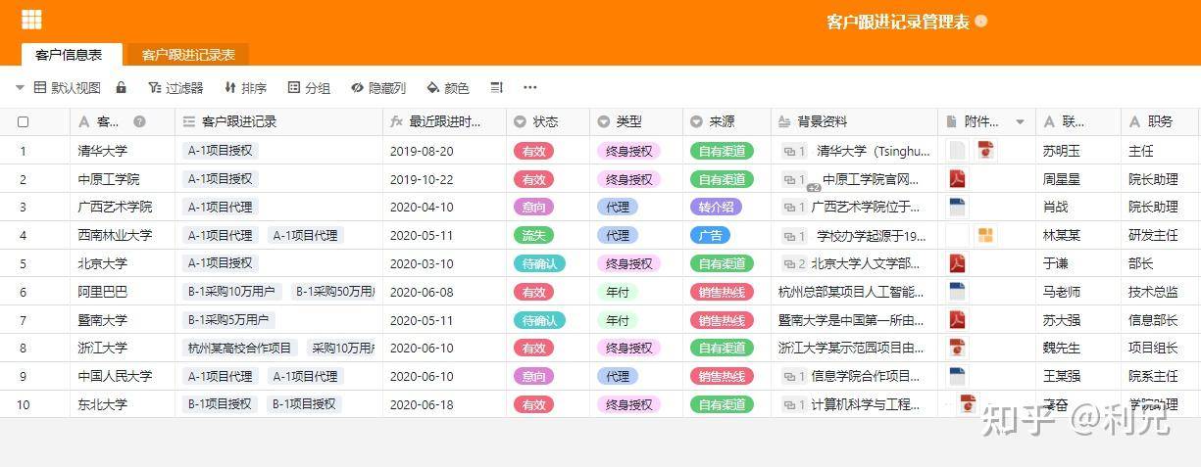Open the B-1采购5万用户 link in 暨南大学 row
Viewport: 1201px width, 467px height.
(228, 320)
